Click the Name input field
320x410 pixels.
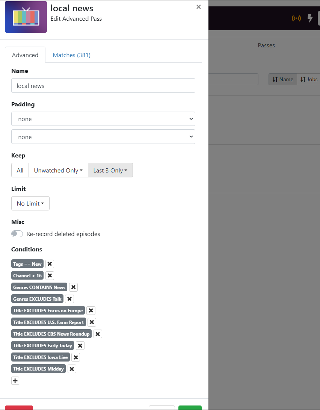point(103,86)
